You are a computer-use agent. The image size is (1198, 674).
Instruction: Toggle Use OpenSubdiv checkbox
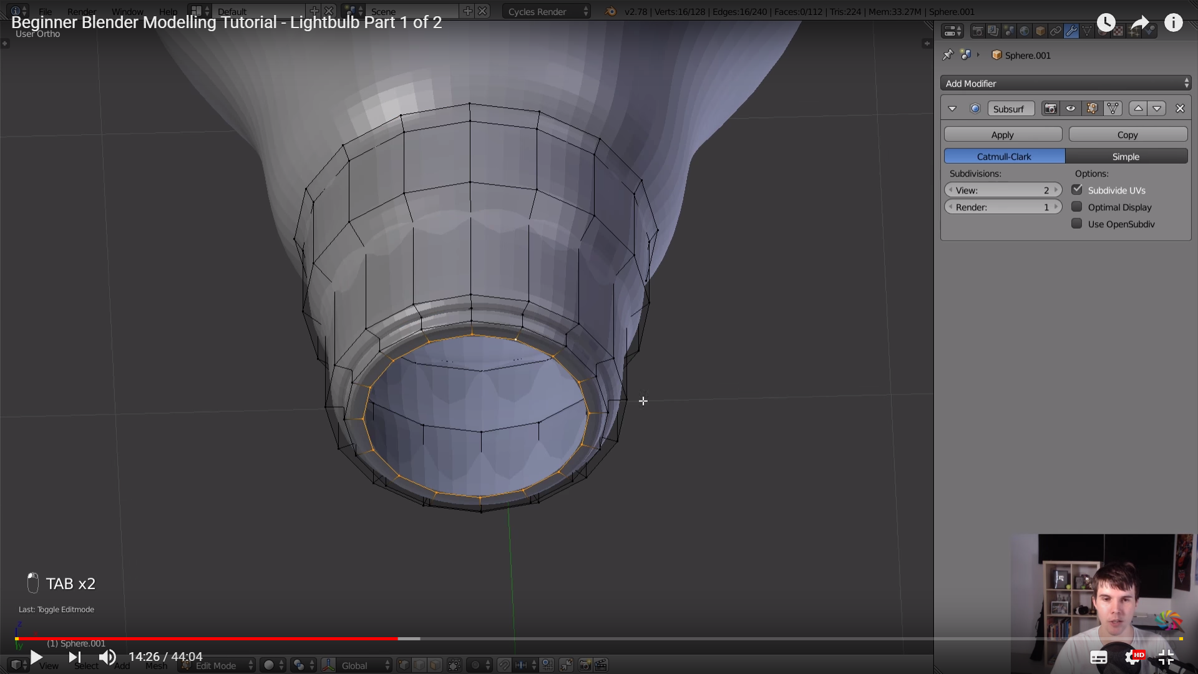1077,224
